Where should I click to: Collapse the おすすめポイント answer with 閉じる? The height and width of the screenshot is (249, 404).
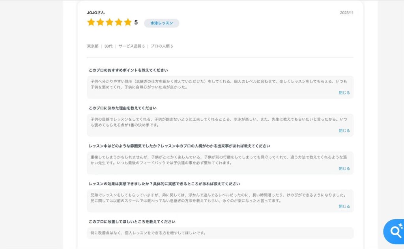click(344, 93)
